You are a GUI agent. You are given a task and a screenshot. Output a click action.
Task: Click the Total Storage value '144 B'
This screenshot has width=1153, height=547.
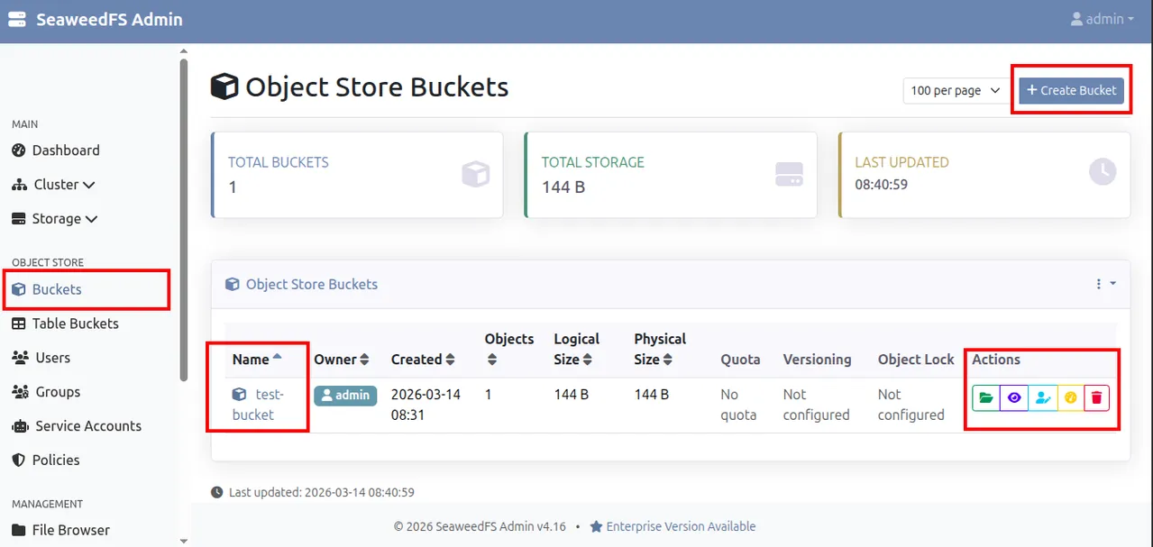(x=563, y=187)
